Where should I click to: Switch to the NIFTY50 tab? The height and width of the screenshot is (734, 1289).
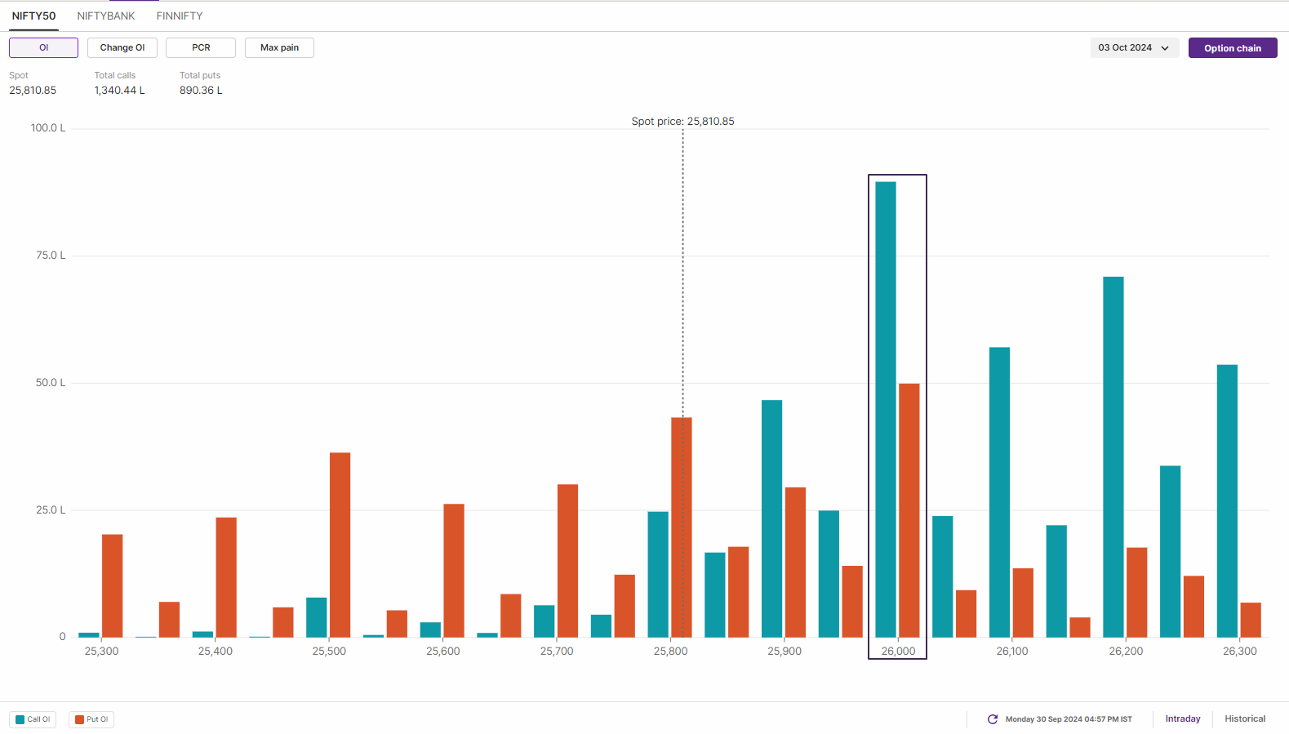[33, 16]
